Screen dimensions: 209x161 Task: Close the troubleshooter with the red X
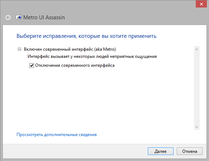coord(201,4)
